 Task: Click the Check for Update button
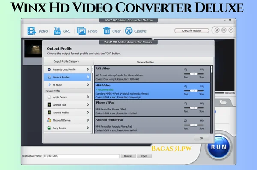pyautogui.click(x=191, y=31)
